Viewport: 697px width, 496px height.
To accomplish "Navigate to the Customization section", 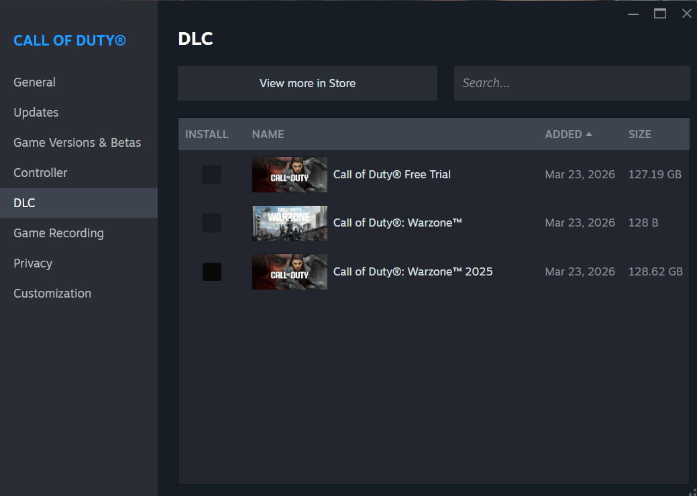I will (52, 294).
